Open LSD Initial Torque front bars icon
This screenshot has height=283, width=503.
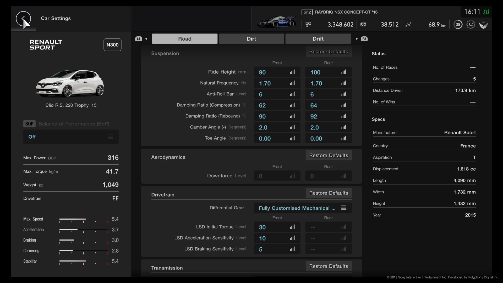click(292, 227)
